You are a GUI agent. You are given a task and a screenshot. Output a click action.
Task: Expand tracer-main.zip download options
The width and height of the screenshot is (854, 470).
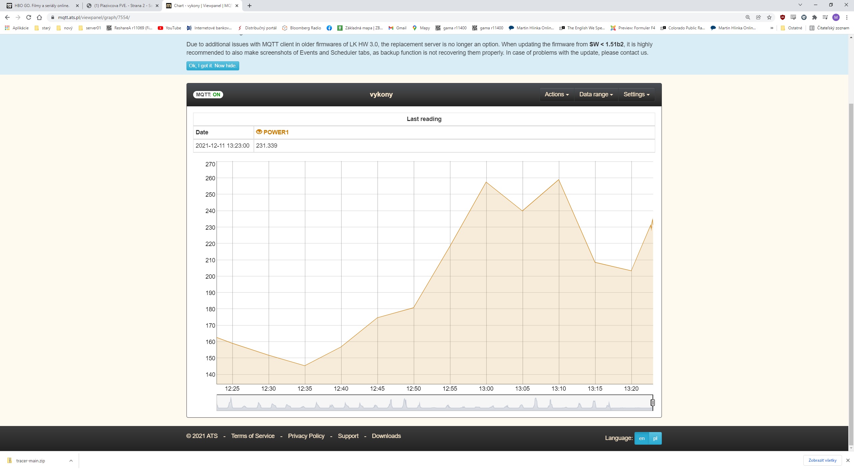(71, 461)
